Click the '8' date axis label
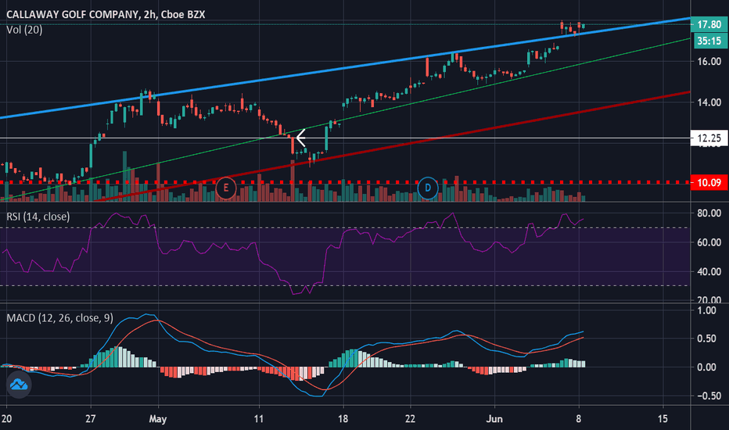The image size is (729, 430). (x=578, y=419)
